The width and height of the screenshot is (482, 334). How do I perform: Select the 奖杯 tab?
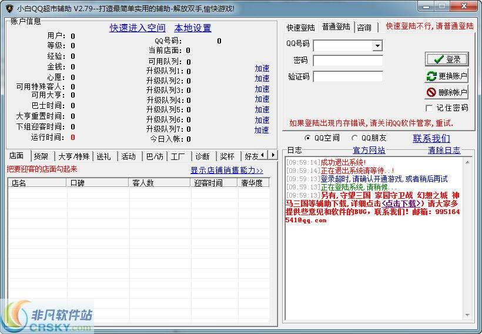click(227, 156)
